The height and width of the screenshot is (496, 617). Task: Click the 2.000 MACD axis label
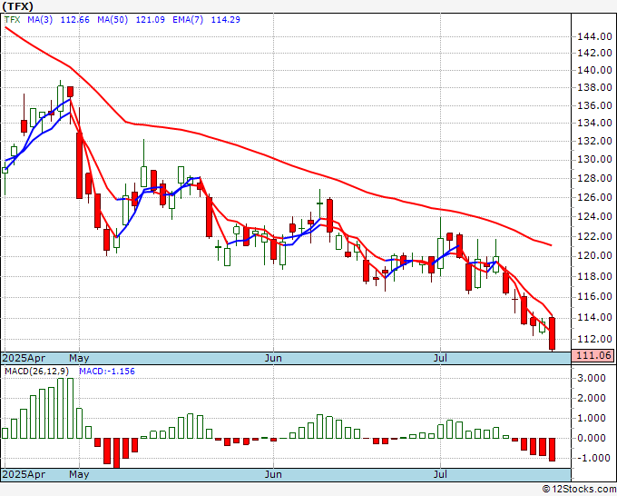click(x=593, y=398)
